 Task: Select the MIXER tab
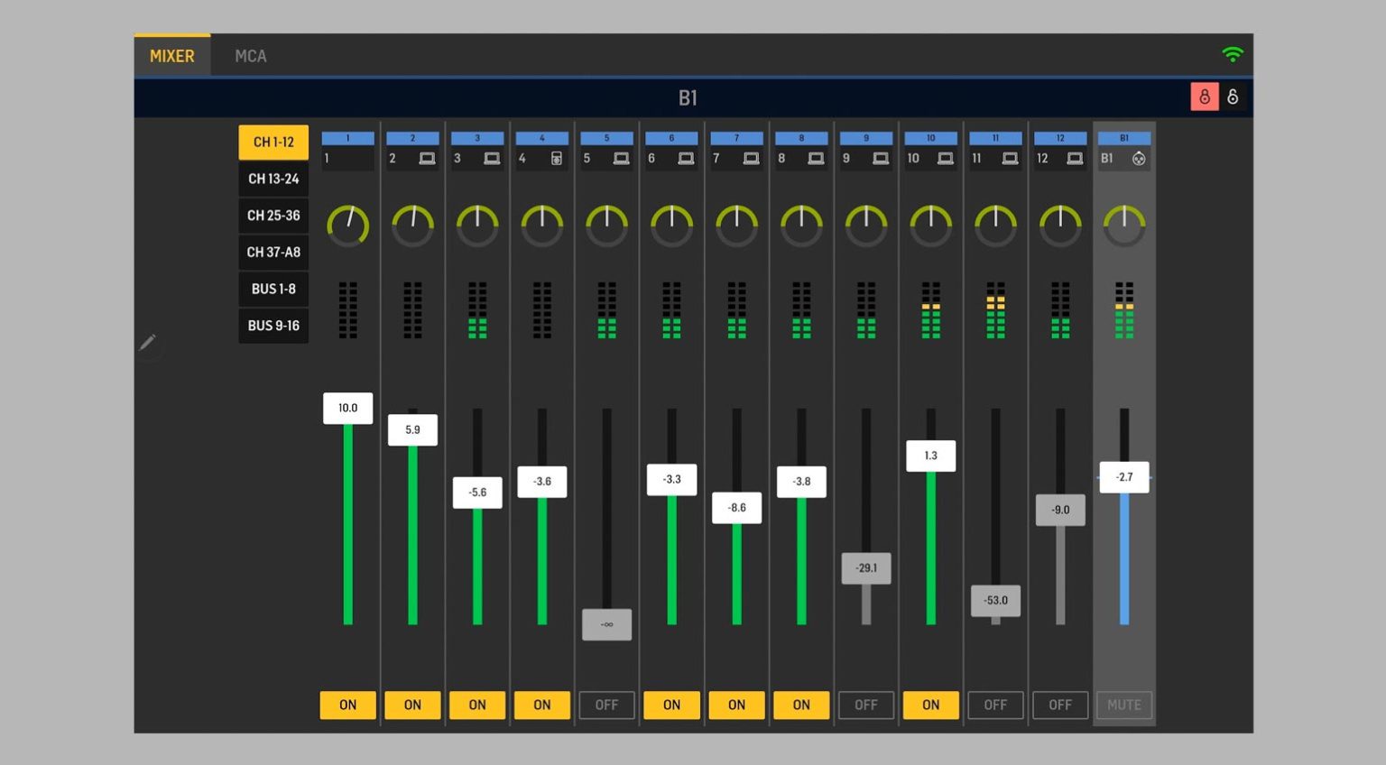click(171, 56)
